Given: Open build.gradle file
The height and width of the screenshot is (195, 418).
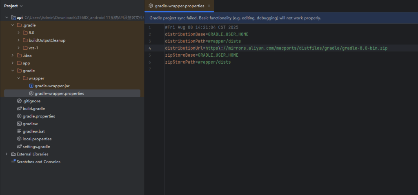Looking at the screenshot, I should (x=34, y=109).
